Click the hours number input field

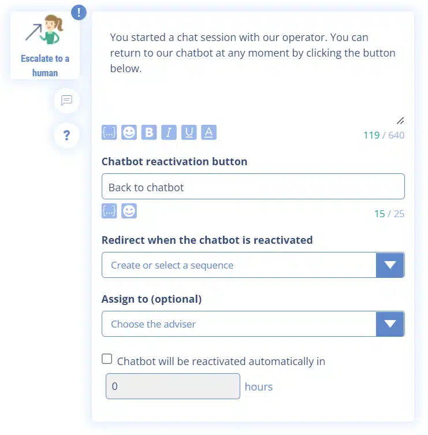[173, 386]
